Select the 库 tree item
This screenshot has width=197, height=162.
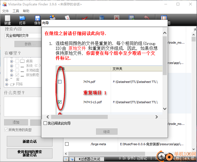(x=18, y=79)
